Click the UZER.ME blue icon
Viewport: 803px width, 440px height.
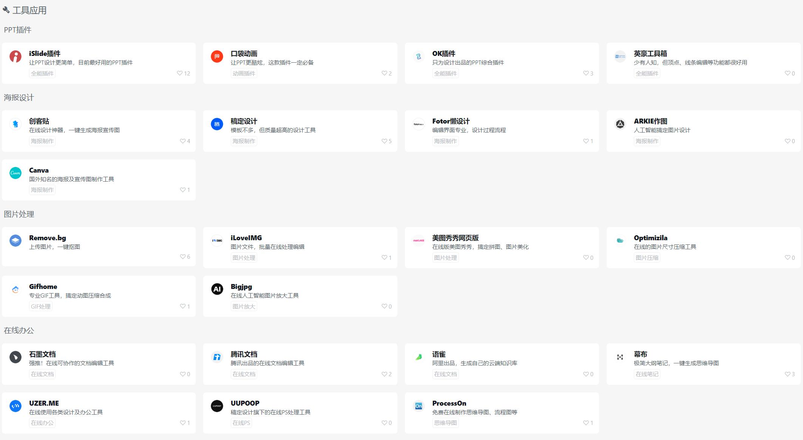coord(15,406)
